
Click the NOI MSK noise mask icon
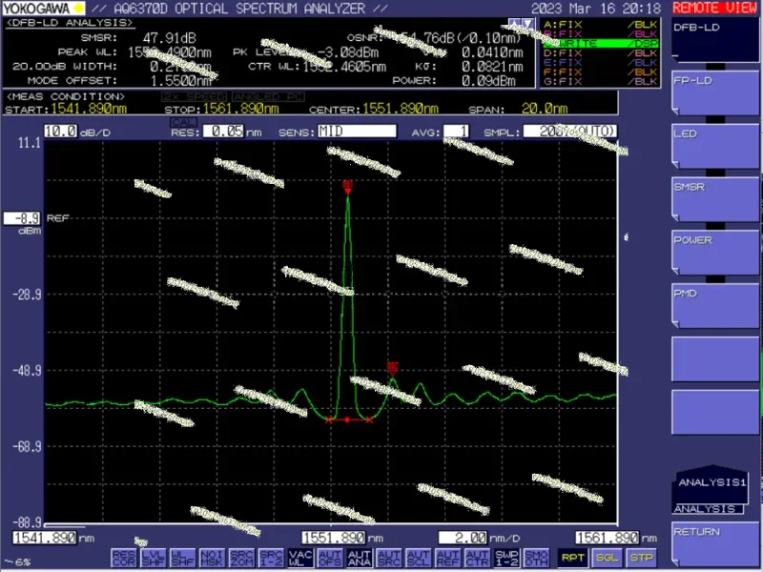[212, 558]
